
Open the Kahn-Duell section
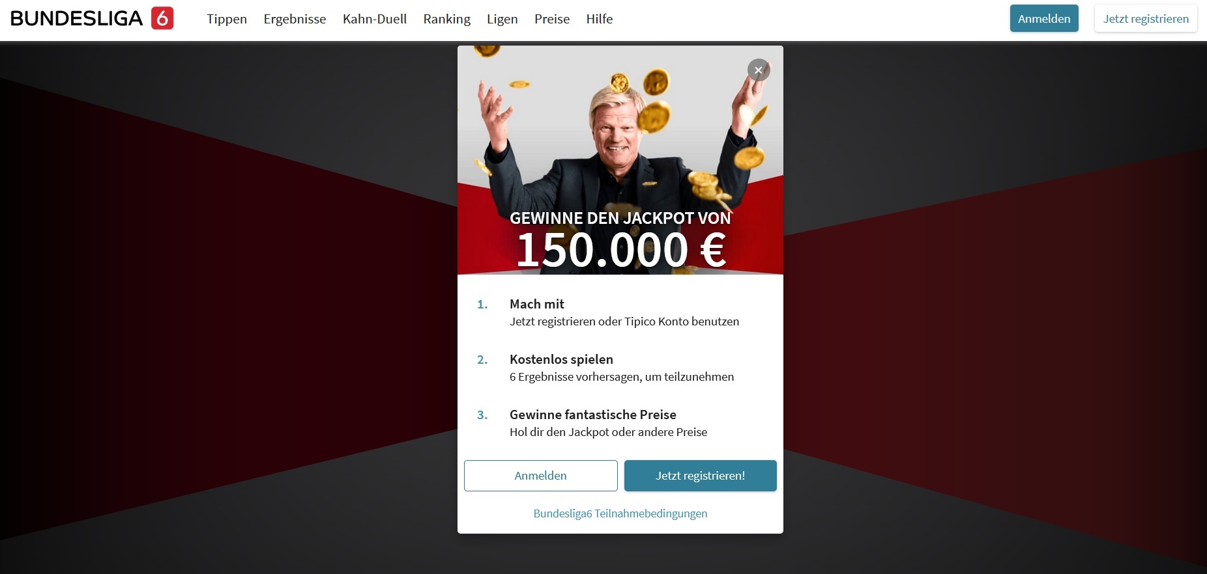click(375, 19)
